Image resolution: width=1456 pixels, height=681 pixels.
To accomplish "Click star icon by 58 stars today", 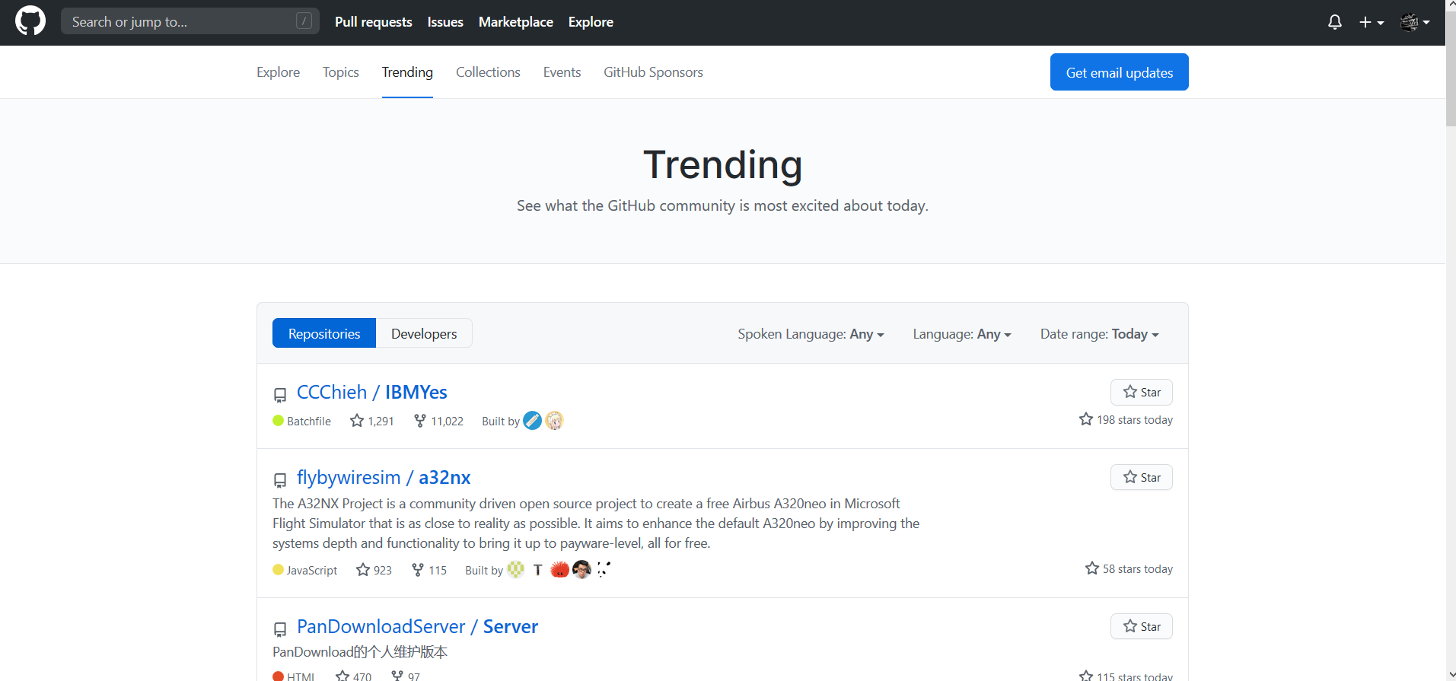I will tap(1092, 568).
